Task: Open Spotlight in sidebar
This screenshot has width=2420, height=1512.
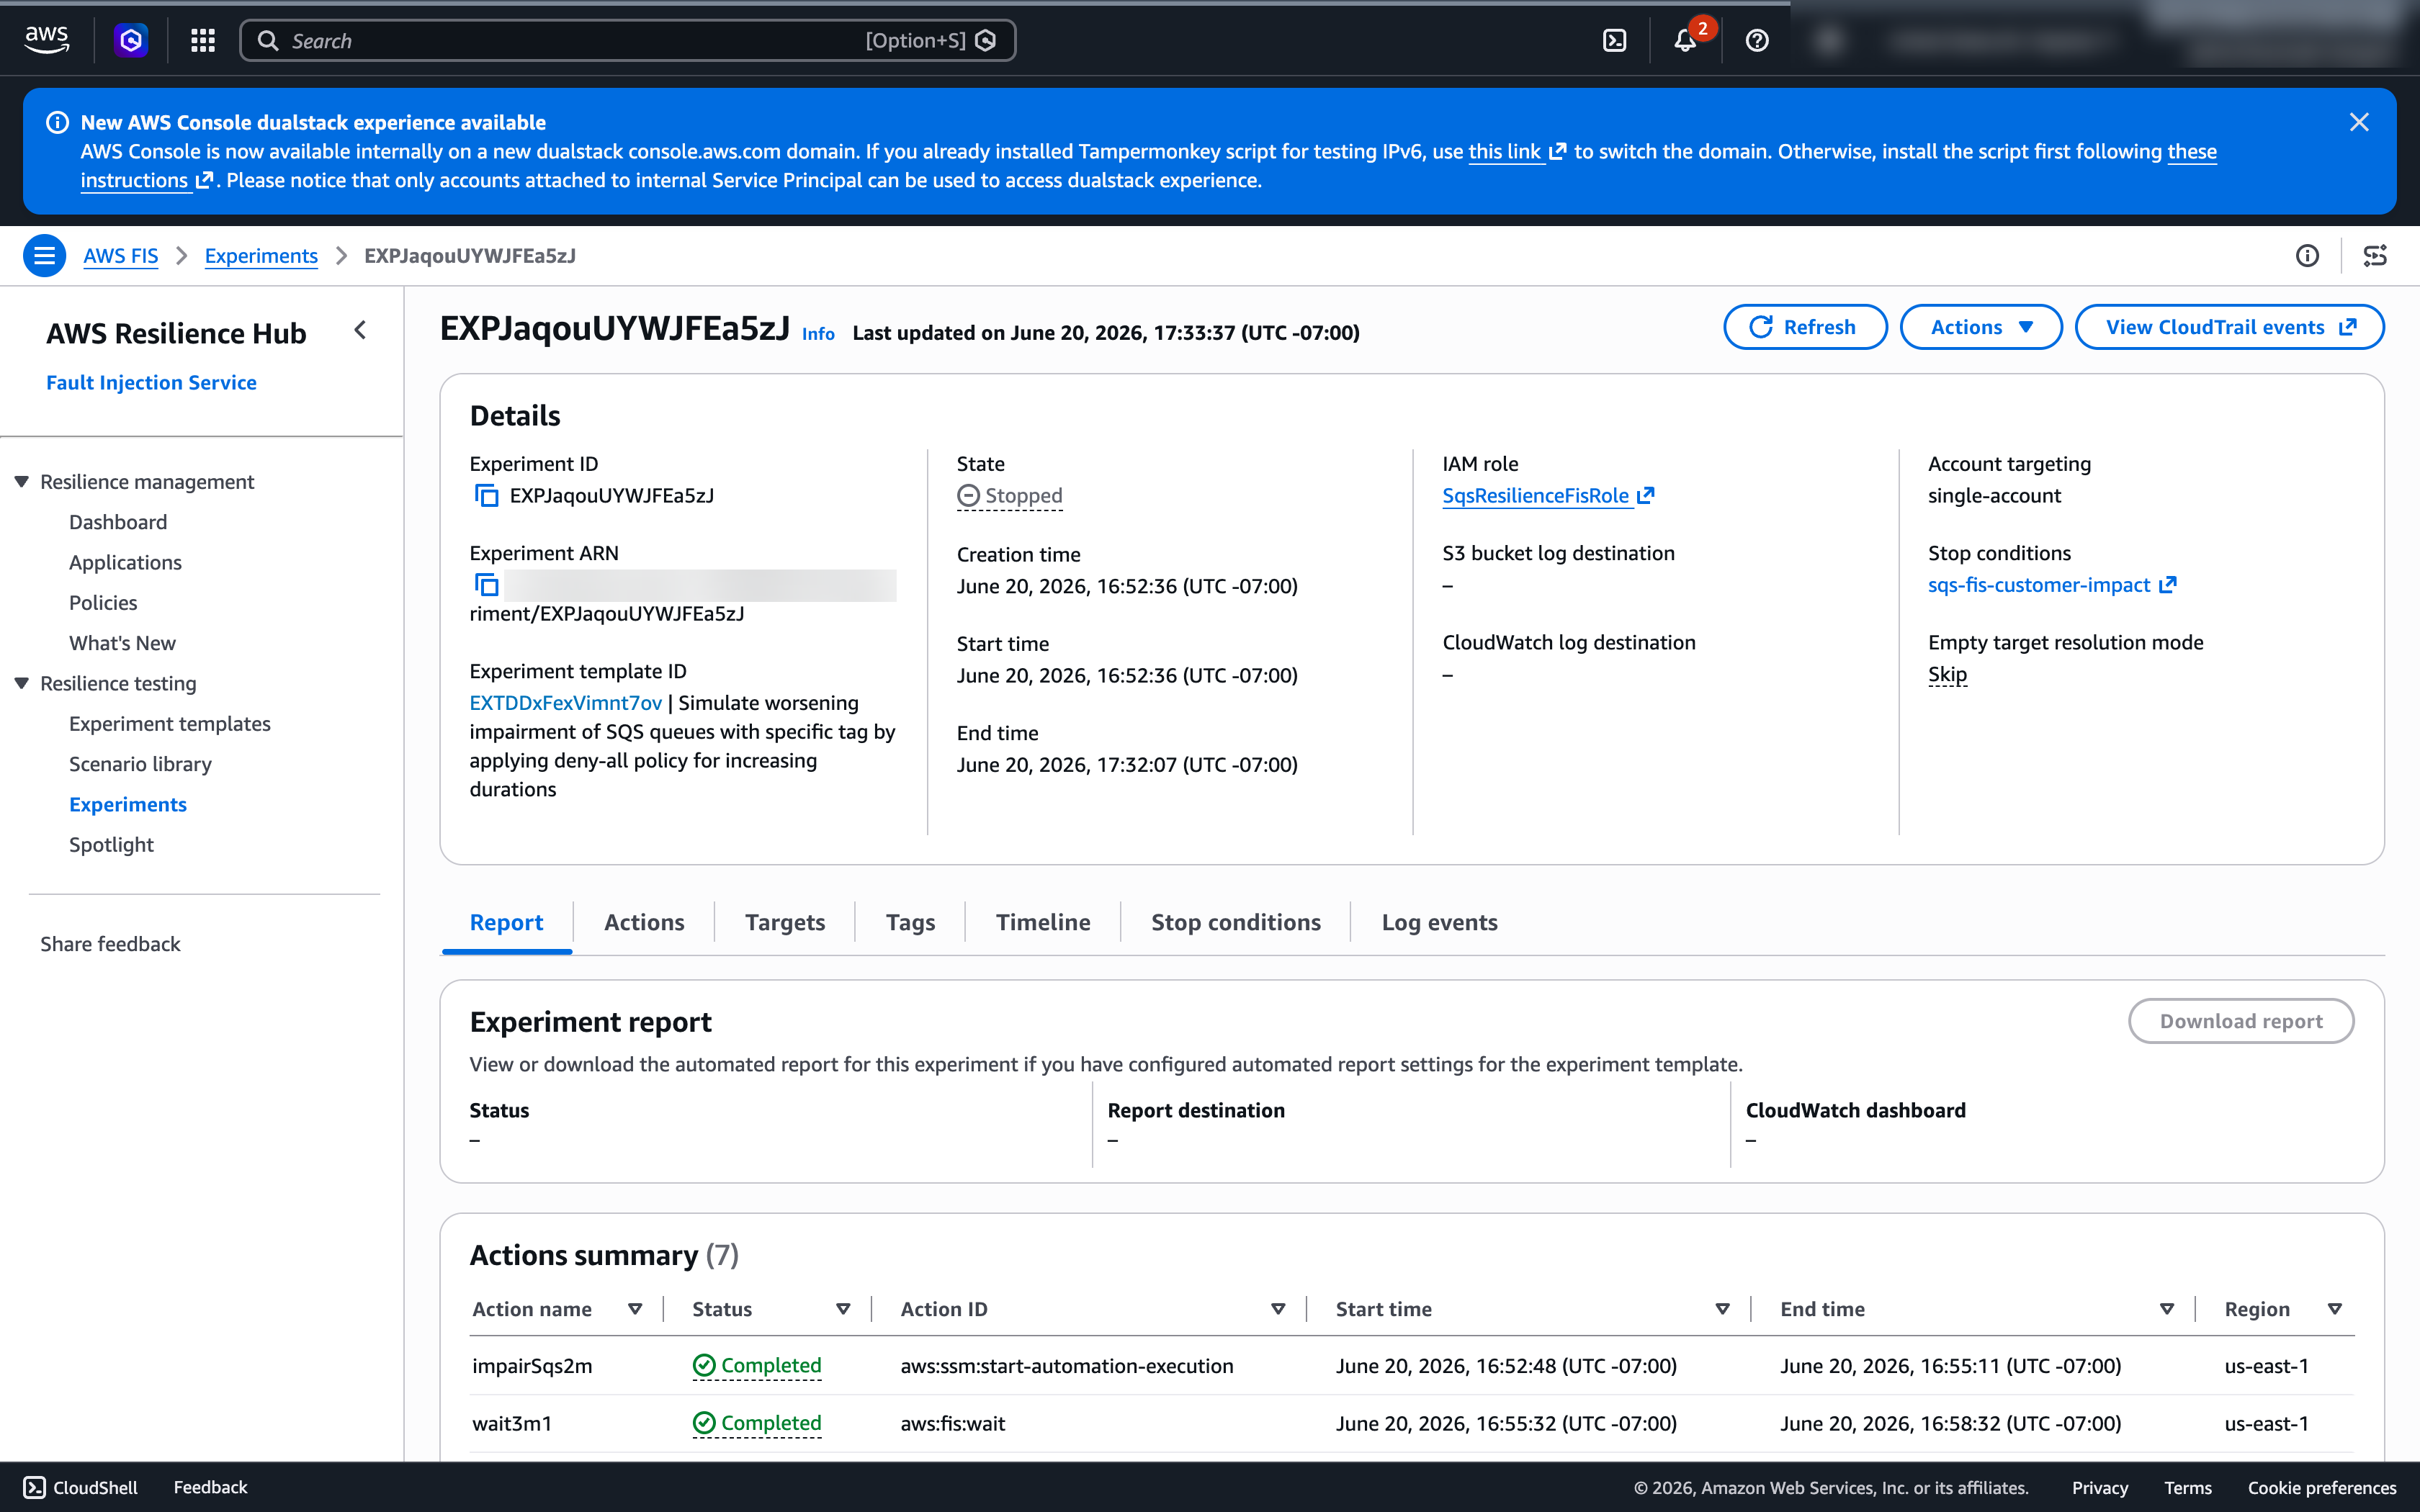Action: (111, 844)
